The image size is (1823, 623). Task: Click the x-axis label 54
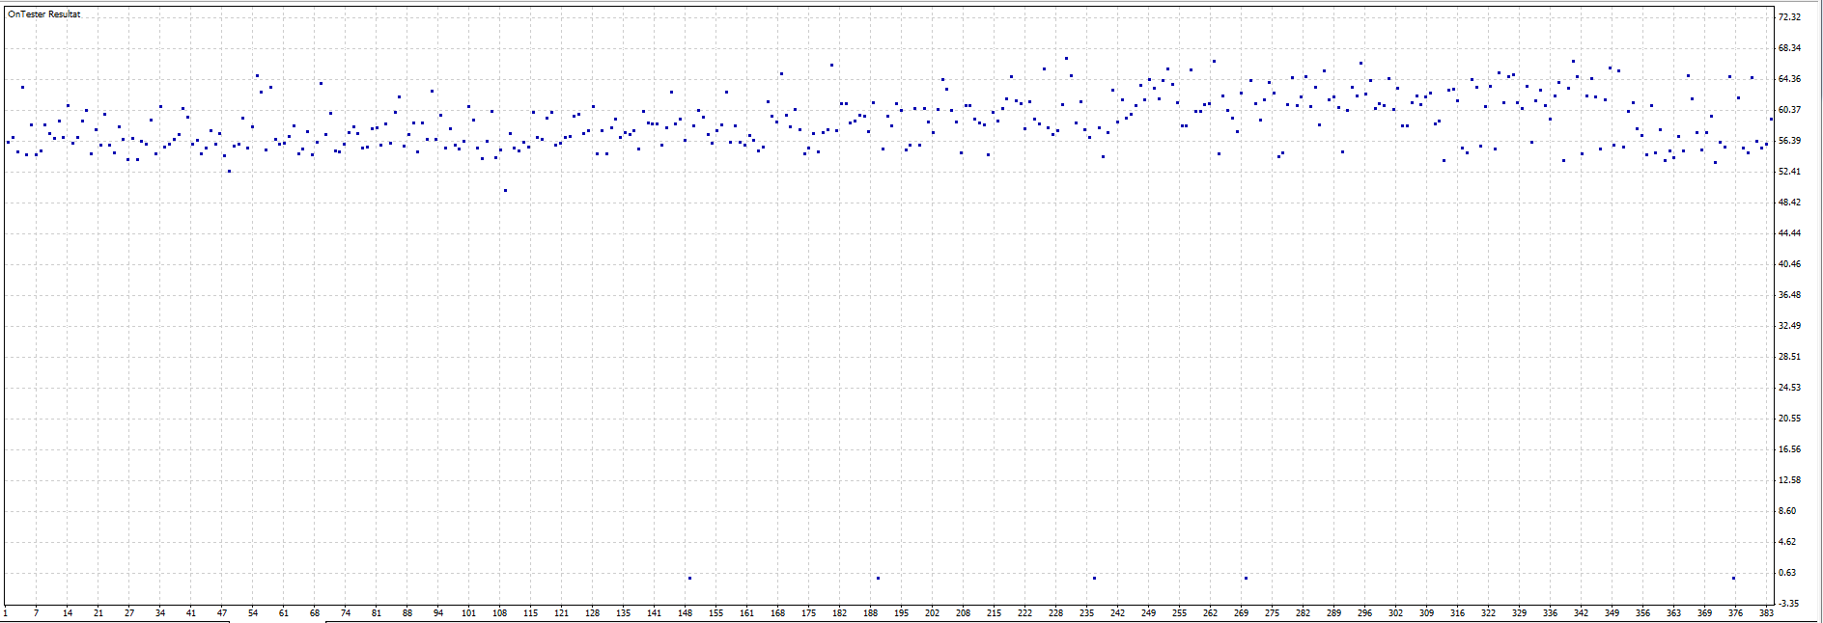click(253, 612)
